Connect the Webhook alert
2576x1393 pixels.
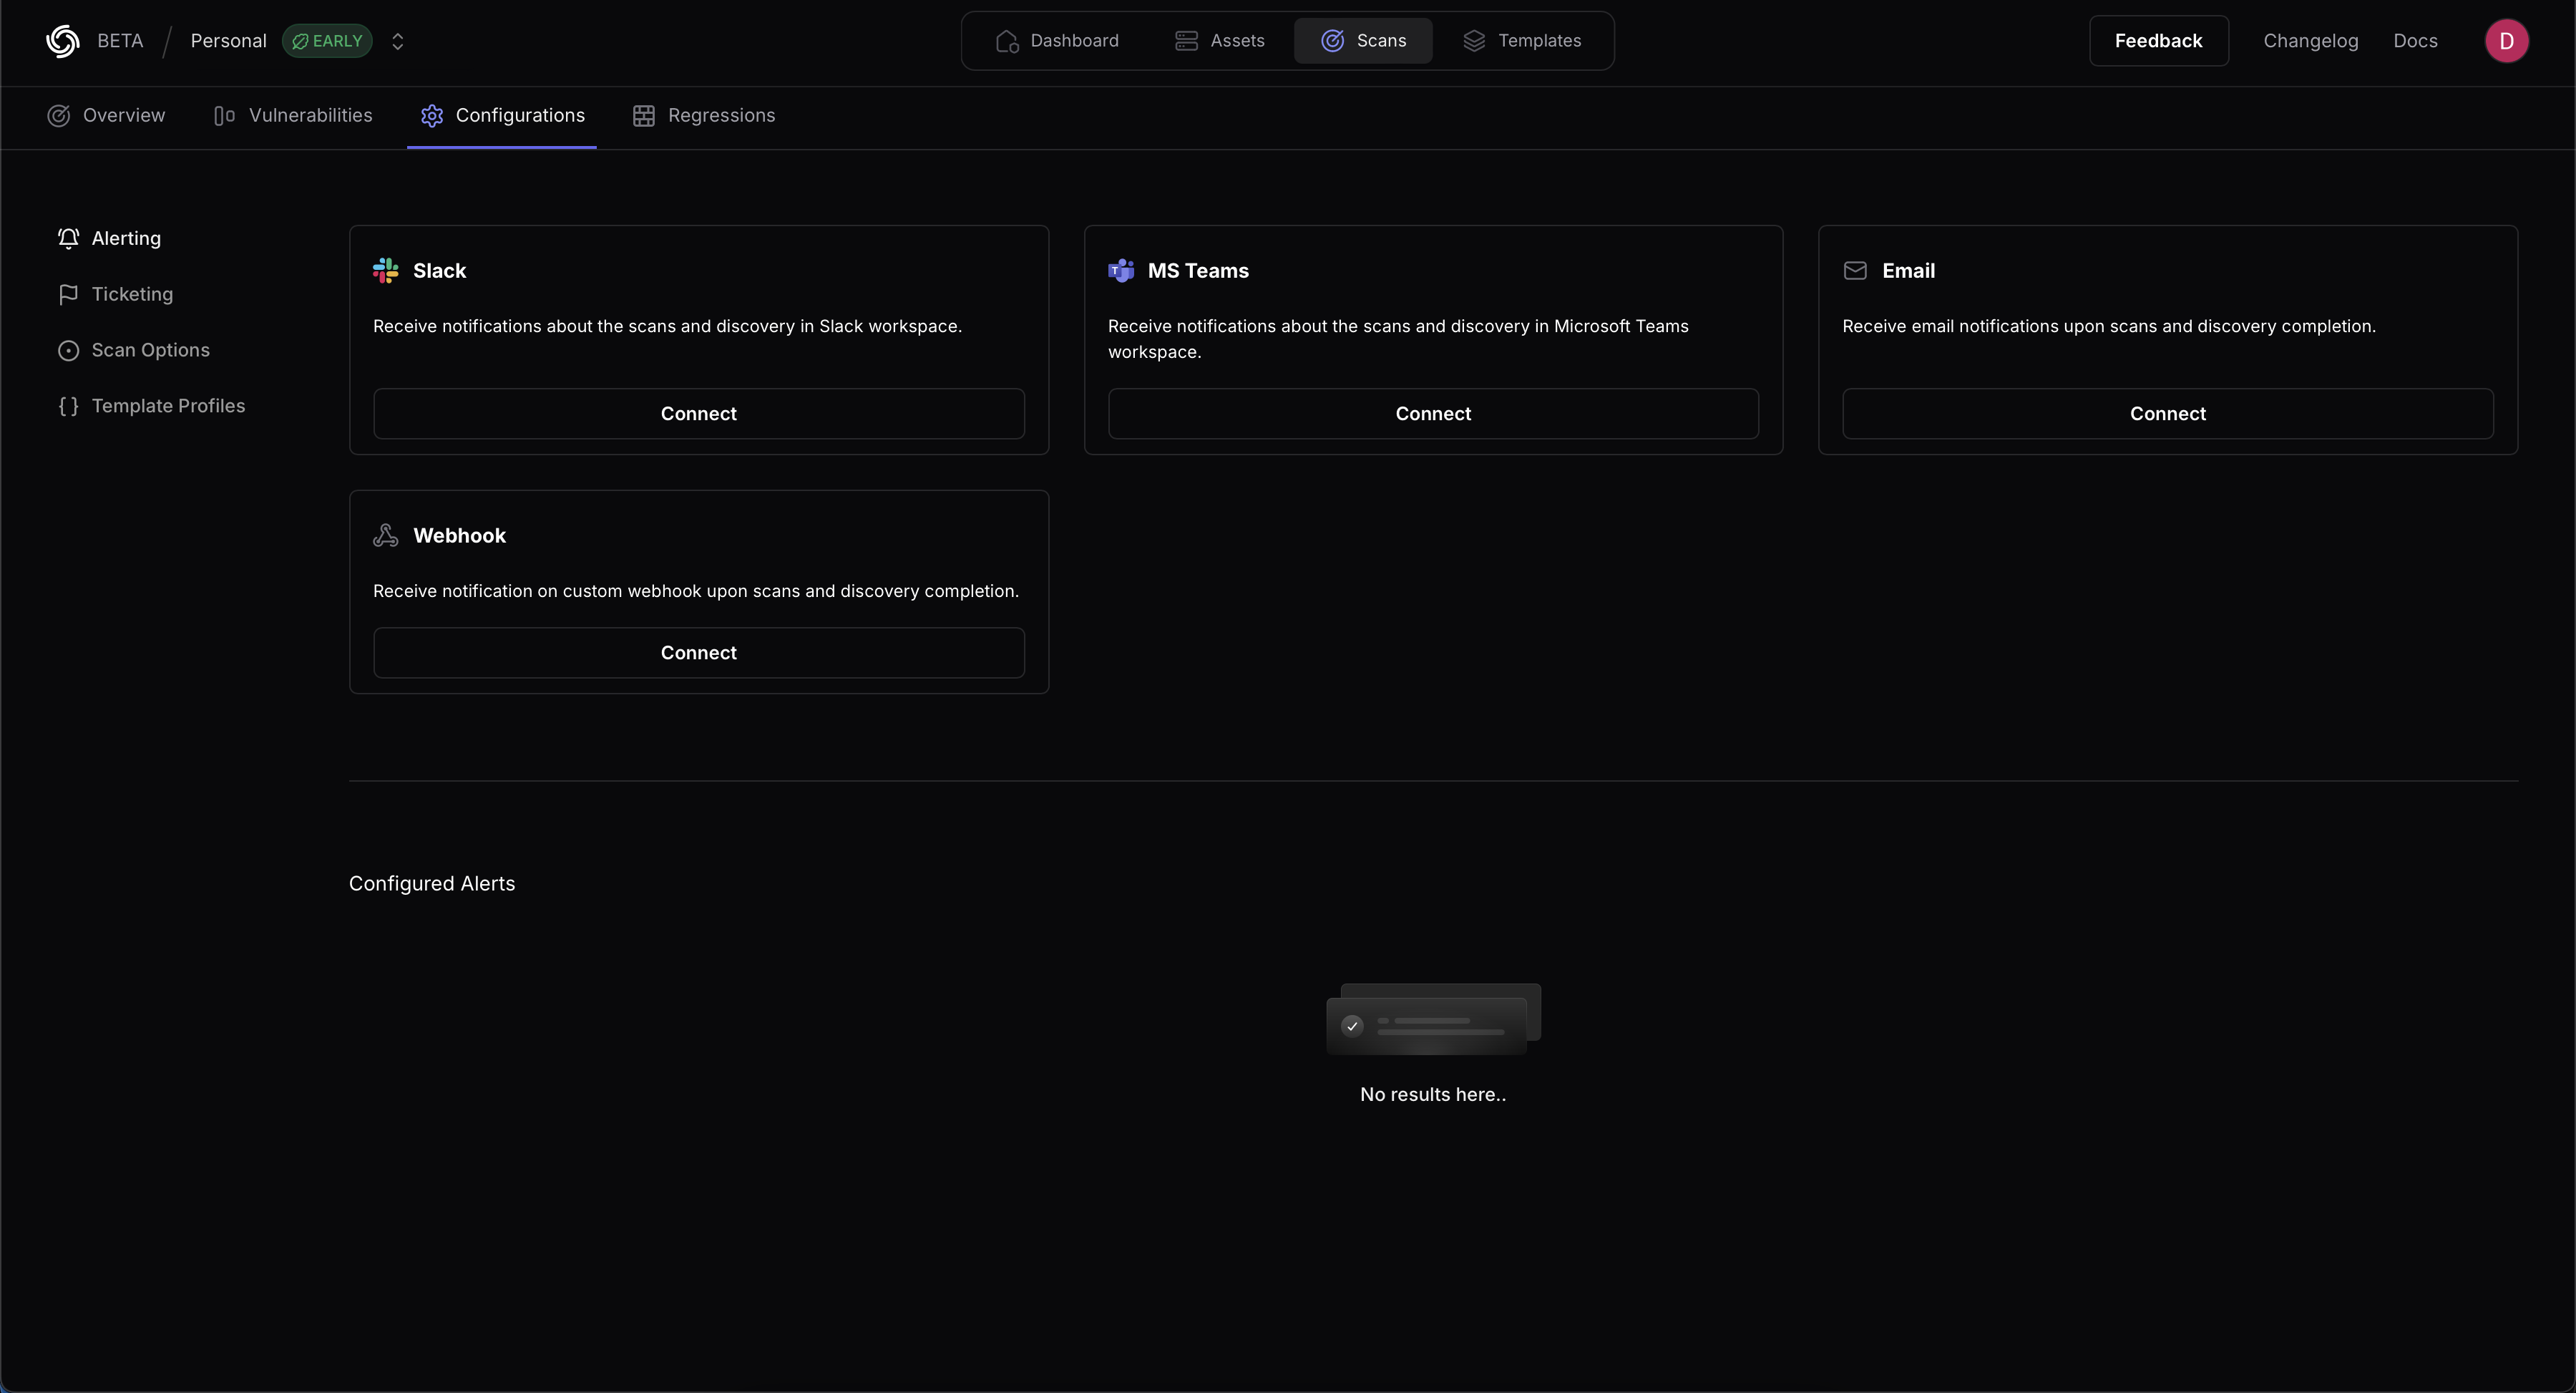[698, 652]
